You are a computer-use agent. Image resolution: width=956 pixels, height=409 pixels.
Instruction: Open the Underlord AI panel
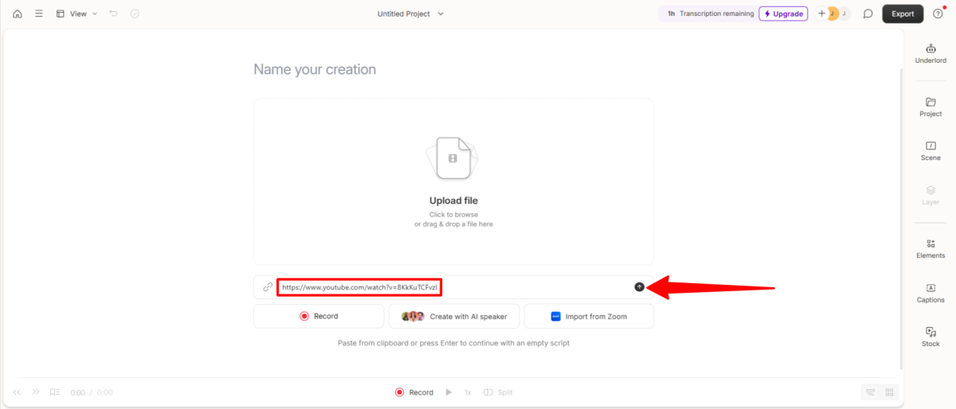click(x=931, y=53)
